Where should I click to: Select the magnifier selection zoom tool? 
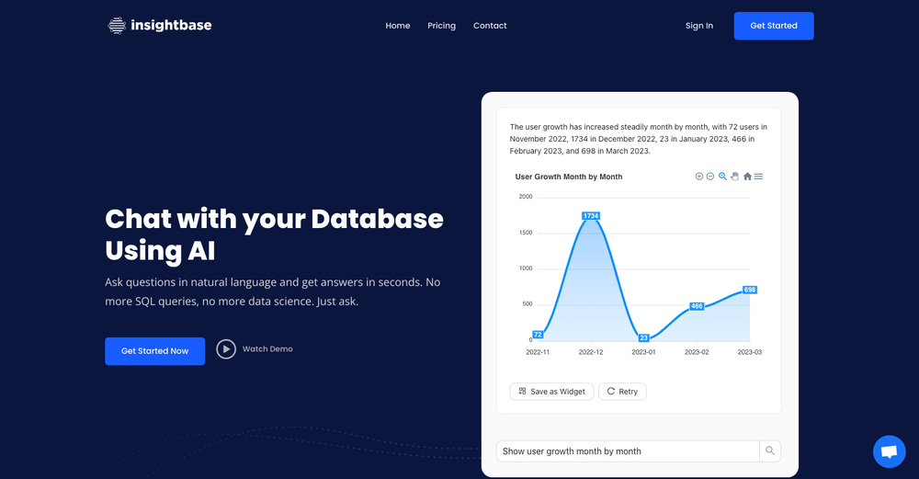tap(722, 177)
